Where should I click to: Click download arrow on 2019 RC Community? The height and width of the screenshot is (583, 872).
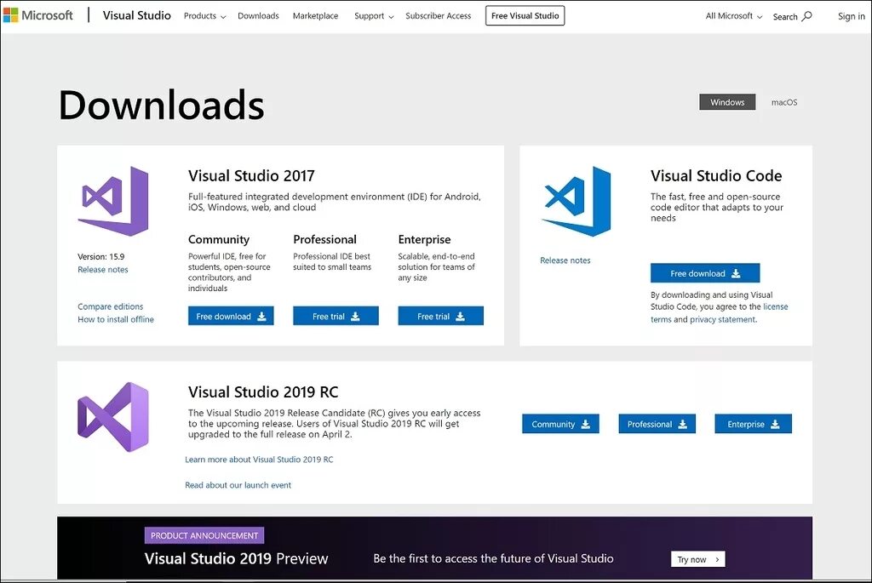point(586,424)
